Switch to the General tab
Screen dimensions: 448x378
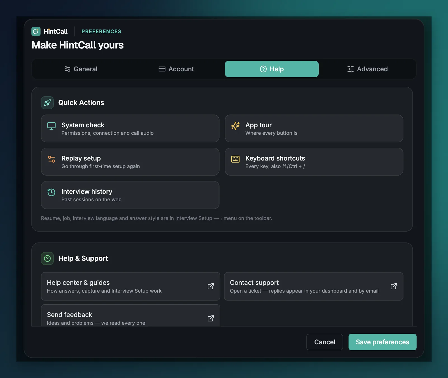point(81,69)
